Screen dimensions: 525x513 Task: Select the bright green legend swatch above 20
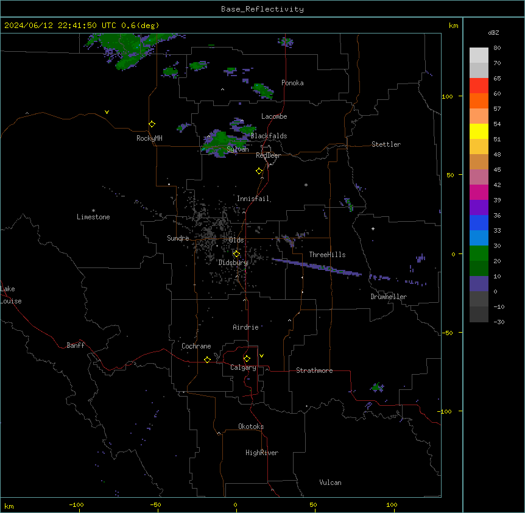tap(479, 253)
